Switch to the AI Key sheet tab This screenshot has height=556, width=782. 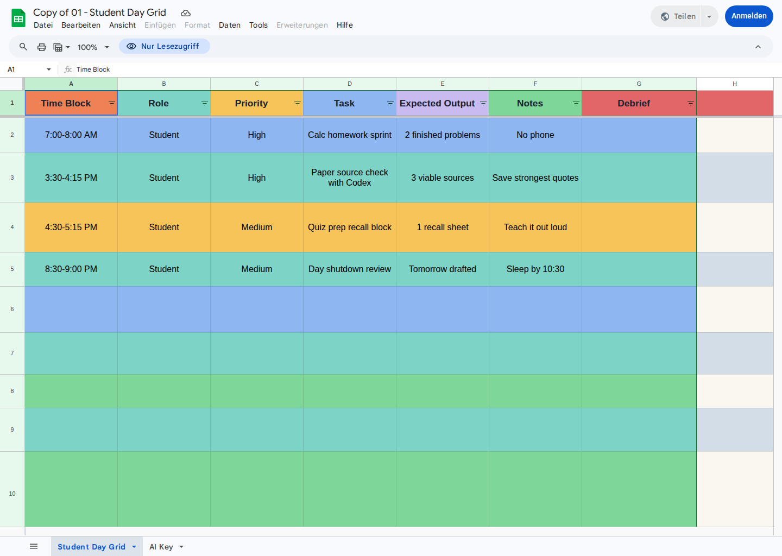[161, 547]
